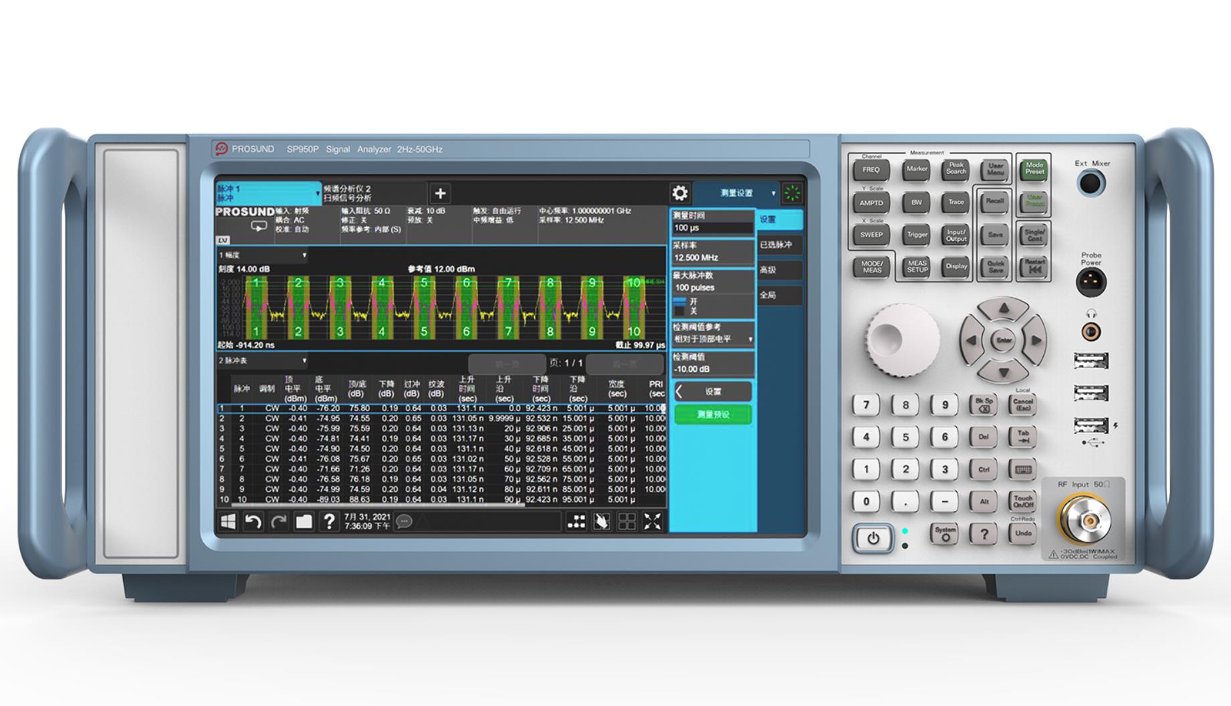Click the full-screen expand arrows icon

652,521
